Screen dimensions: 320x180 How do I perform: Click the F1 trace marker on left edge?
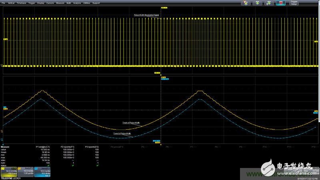(2, 131)
